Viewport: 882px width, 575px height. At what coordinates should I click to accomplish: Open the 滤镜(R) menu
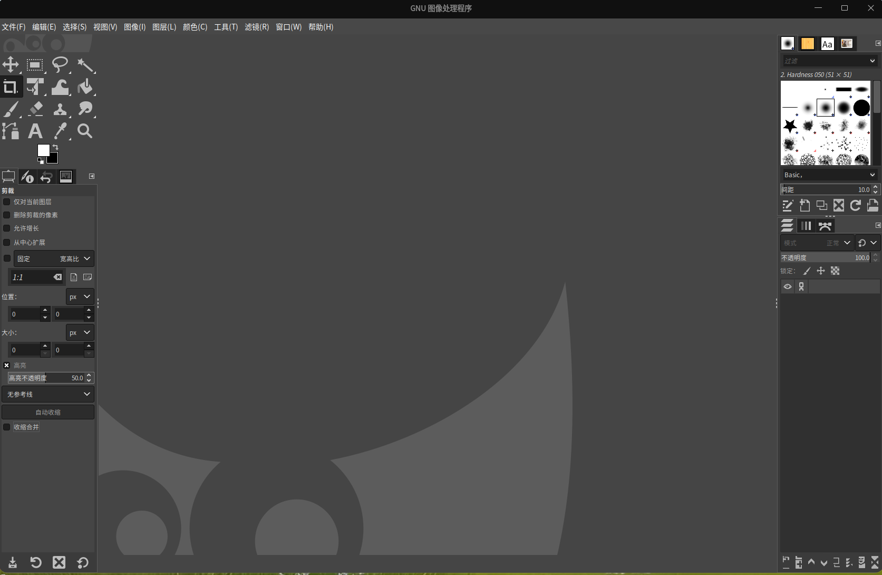pos(257,27)
